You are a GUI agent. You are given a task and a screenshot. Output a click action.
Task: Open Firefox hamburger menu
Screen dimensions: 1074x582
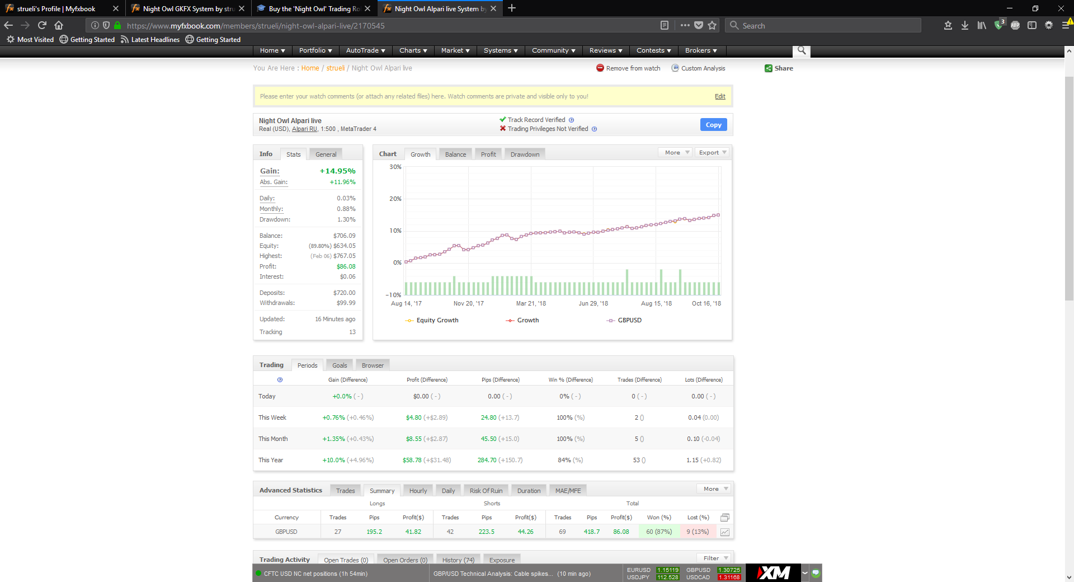point(1066,25)
